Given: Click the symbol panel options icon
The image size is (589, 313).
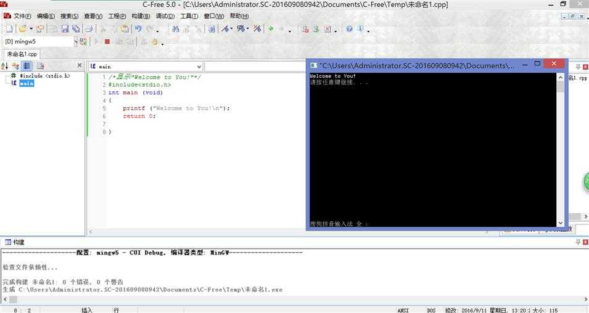Looking at the screenshot, I should 40,66.
